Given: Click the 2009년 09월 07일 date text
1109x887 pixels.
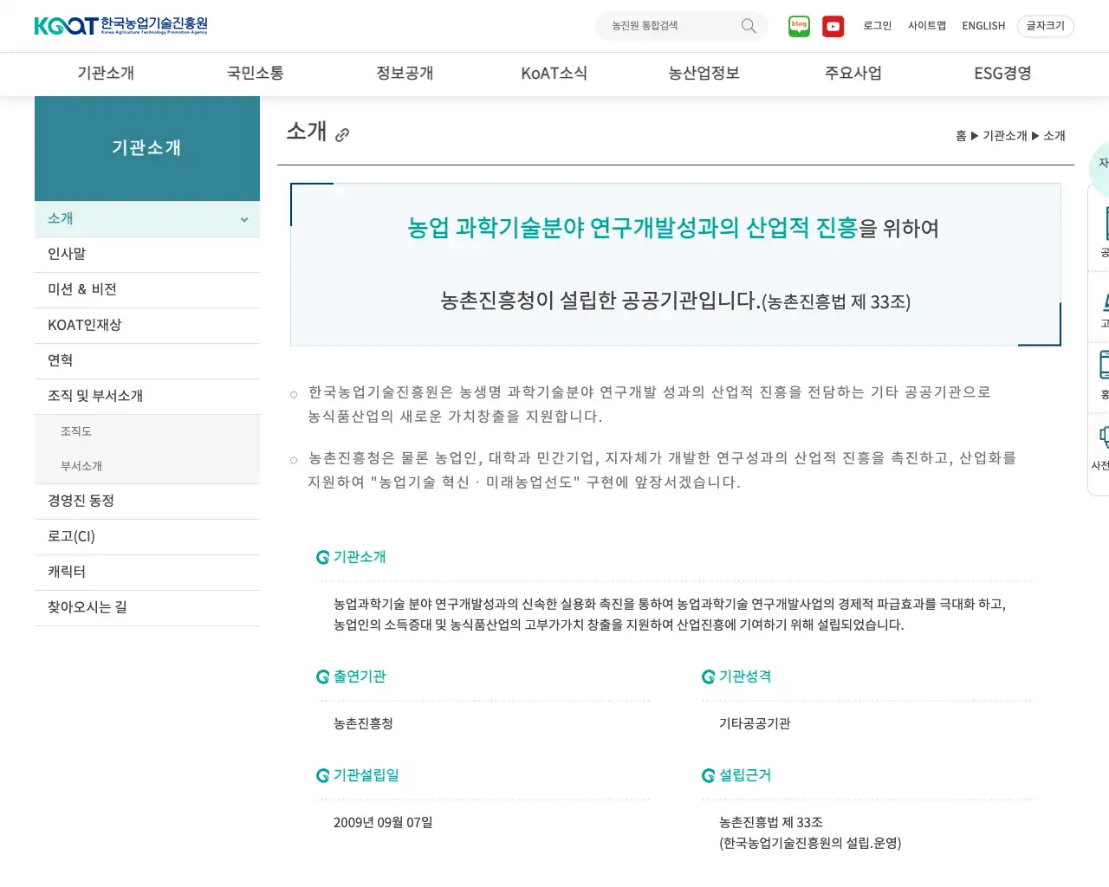Looking at the screenshot, I should [x=383, y=823].
